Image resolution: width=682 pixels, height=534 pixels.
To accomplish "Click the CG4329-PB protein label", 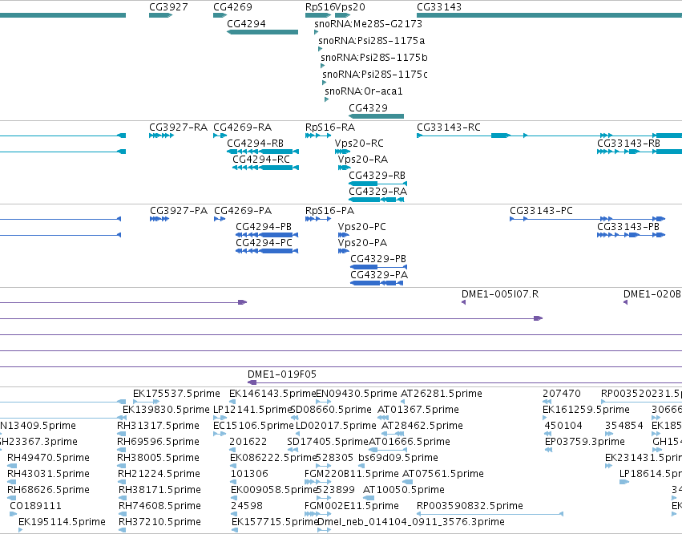I will pos(378,259).
